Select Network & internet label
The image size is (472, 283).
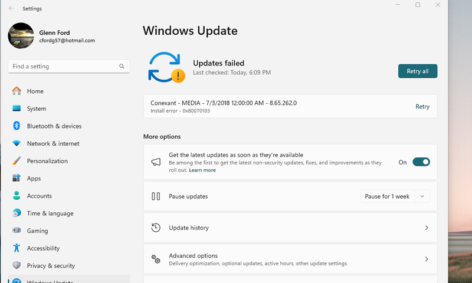point(53,143)
